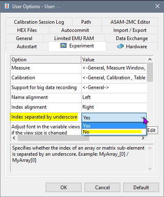The image size is (164, 197).
Task: Click the options table vertical scrollbar thumb
Action: click(x=150, y=72)
